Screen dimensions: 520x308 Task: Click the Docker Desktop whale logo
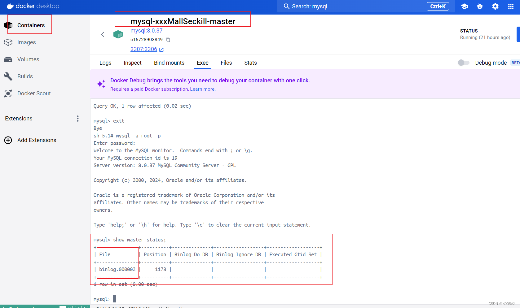pos(33,6)
